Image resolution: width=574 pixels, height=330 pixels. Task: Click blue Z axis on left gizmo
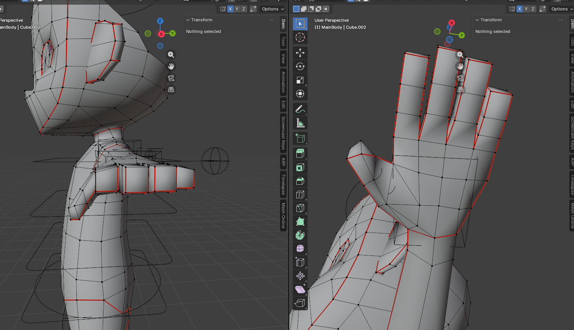(x=160, y=21)
